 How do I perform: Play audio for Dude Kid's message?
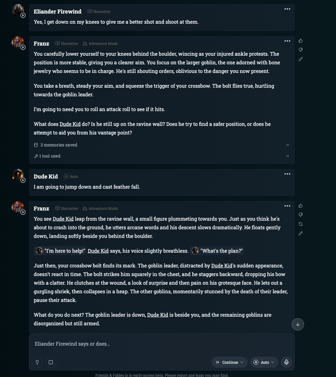click(x=23, y=180)
